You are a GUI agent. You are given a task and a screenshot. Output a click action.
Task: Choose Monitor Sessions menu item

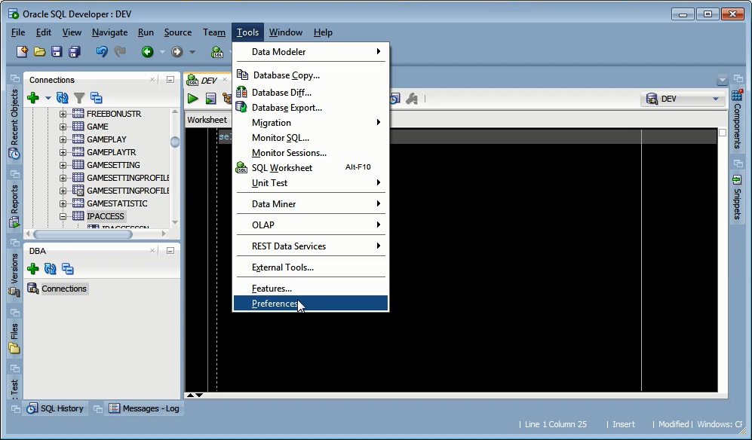(310, 153)
